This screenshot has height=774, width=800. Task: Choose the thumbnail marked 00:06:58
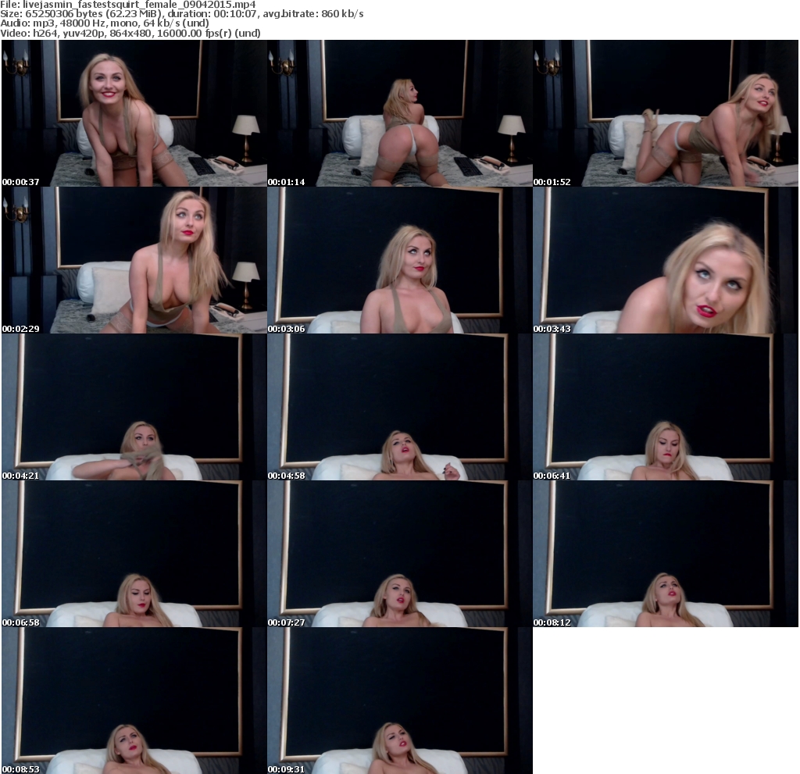coord(134,554)
